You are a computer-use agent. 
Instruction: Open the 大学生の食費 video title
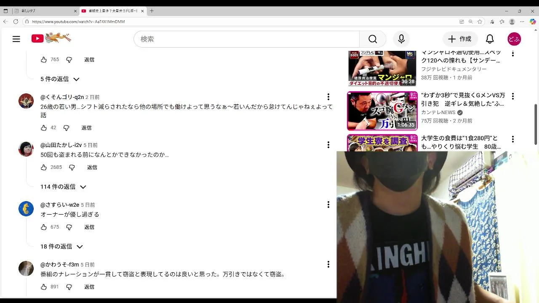click(x=461, y=143)
